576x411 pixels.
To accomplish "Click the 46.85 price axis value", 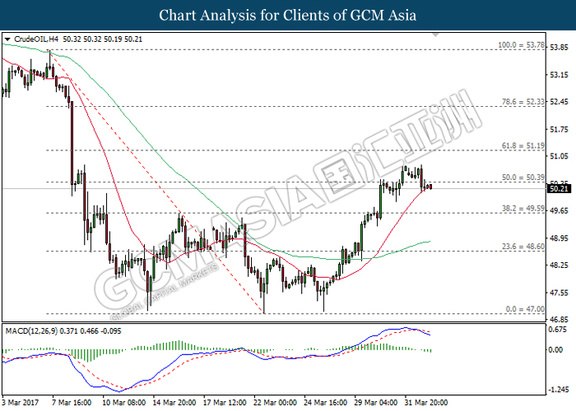I will pyautogui.click(x=559, y=319).
